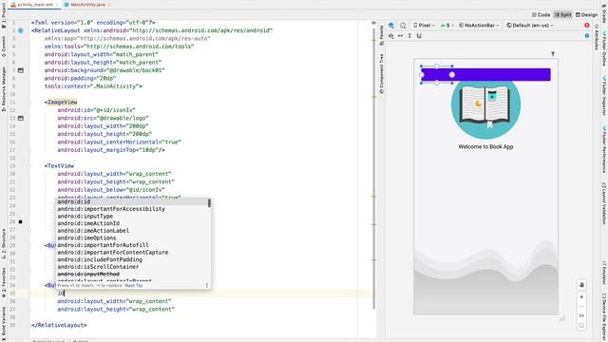Click the blue info icon in design toolbar
This screenshot has height=342, width=608.
(x=587, y=36)
